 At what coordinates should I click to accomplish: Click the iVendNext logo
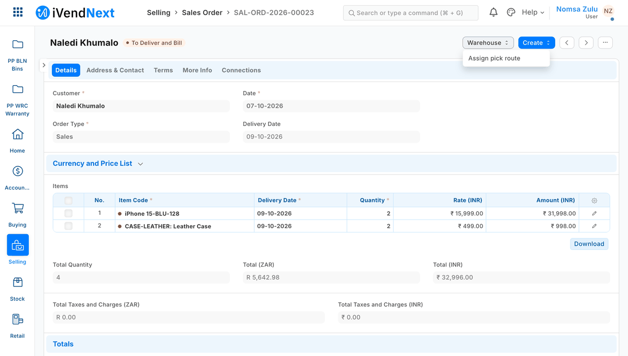click(x=75, y=13)
